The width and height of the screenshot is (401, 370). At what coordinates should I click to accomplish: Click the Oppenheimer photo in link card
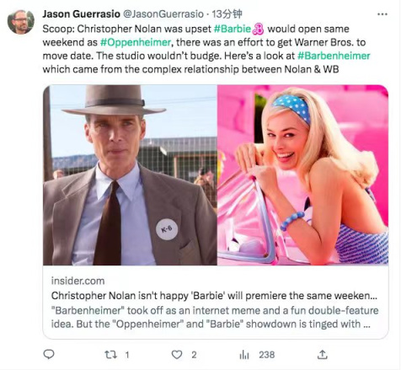[130, 175]
